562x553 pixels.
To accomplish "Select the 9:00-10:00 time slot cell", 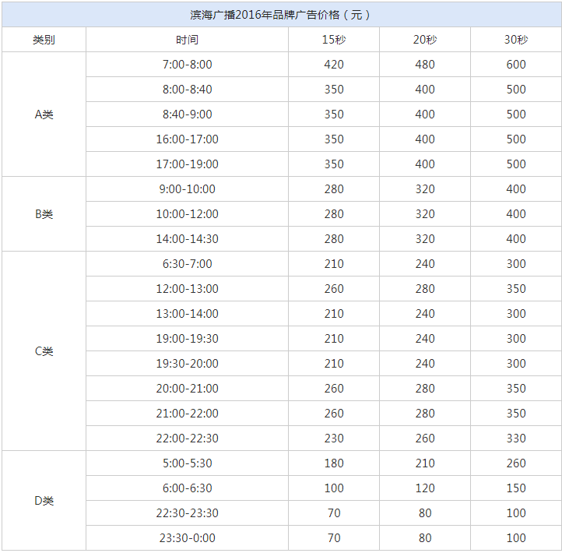I will click(x=187, y=189).
